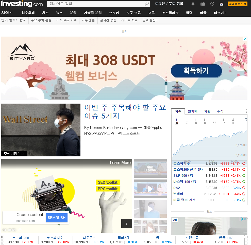
Task: Click the Investing.com logo
Action: click(x=22, y=4)
